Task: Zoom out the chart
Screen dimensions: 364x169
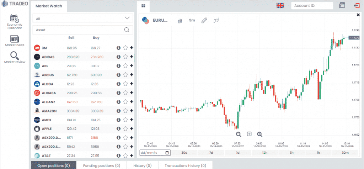Action: click(x=239, y=134)
